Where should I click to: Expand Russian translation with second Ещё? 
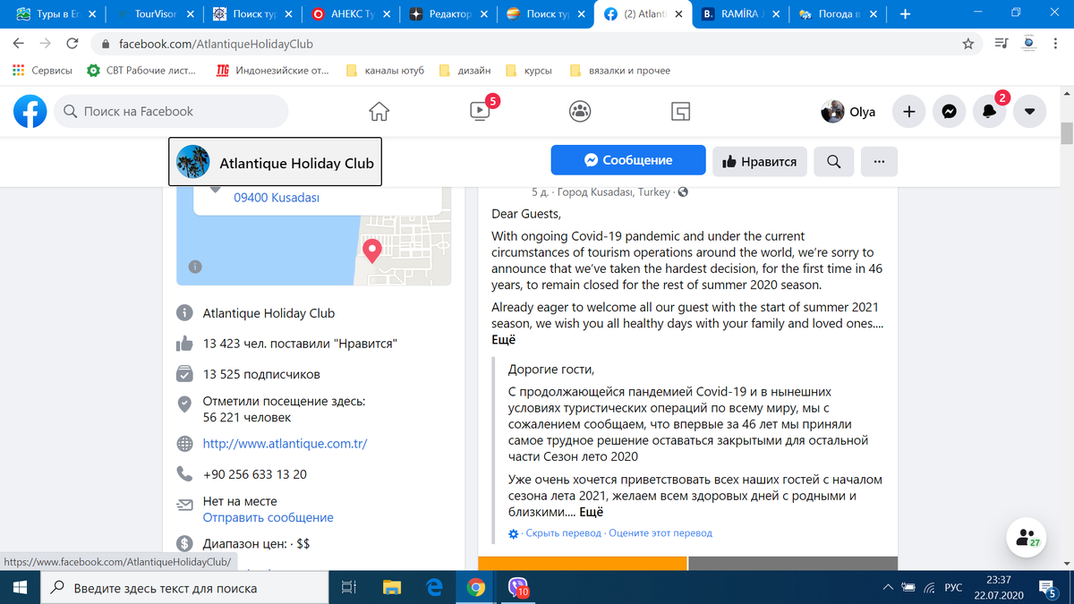point(592,513)
